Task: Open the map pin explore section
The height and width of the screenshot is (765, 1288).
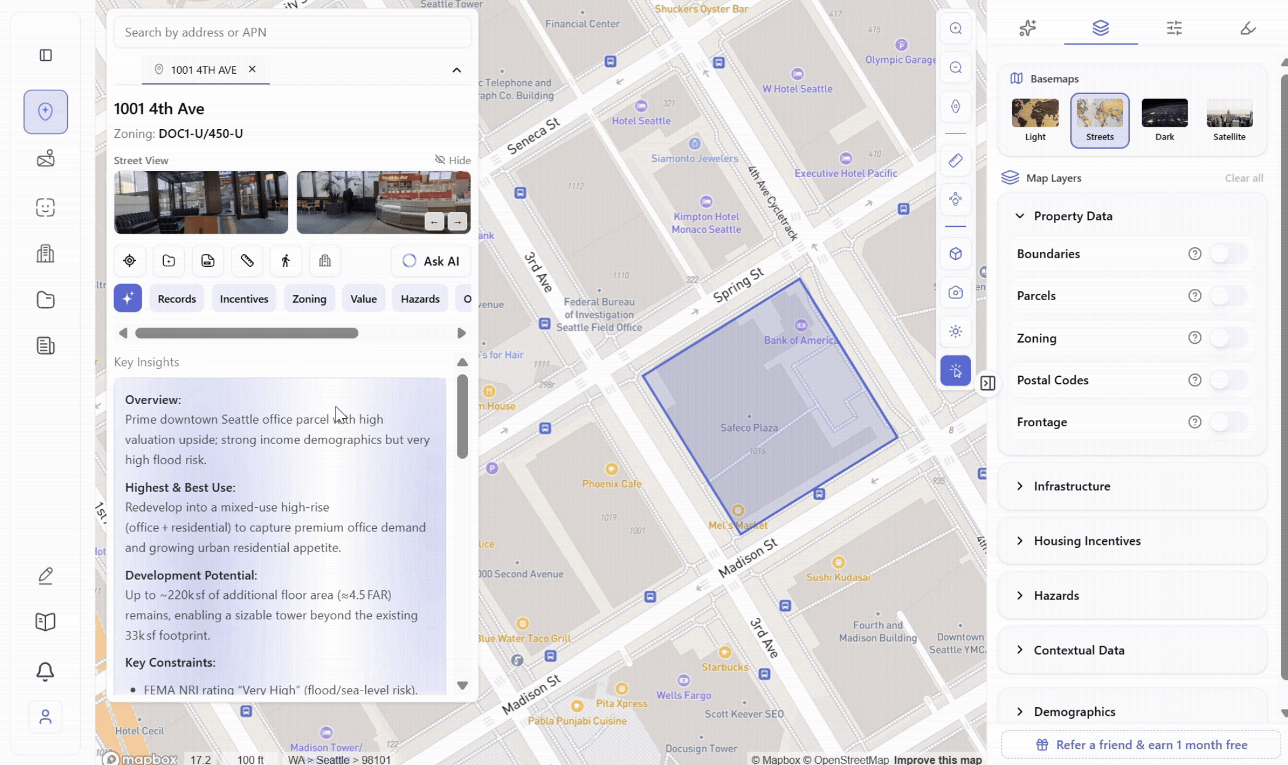Action: (46, 111)
